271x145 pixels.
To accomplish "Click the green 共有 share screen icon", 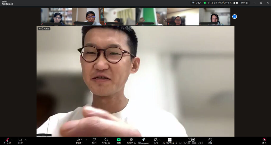I will [119, 140].
